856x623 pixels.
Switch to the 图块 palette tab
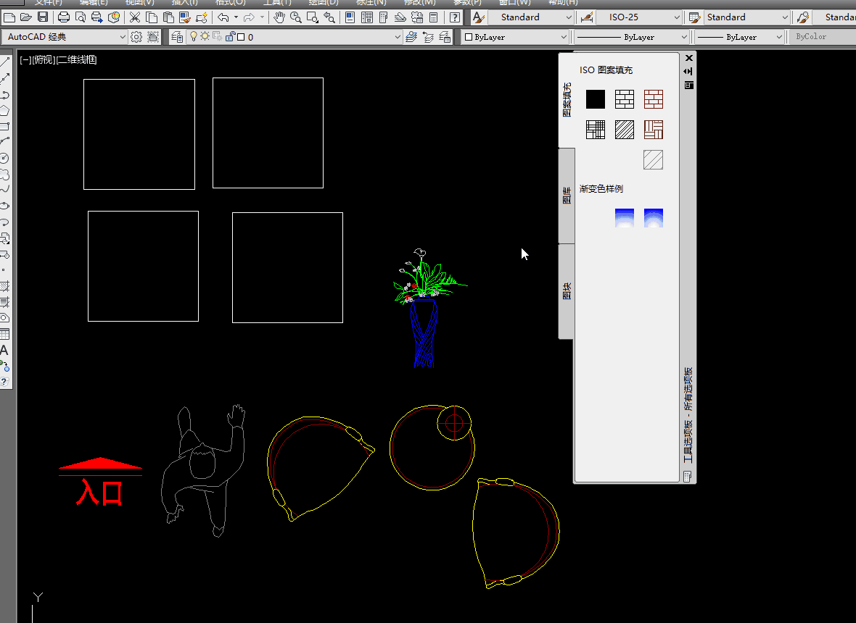(x=567, y=291)
